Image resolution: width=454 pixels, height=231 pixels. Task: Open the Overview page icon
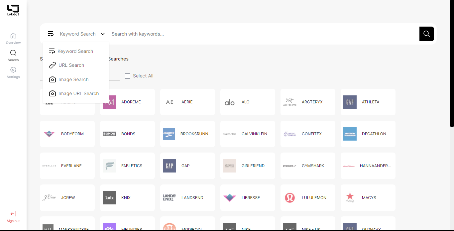coord(13,36)
